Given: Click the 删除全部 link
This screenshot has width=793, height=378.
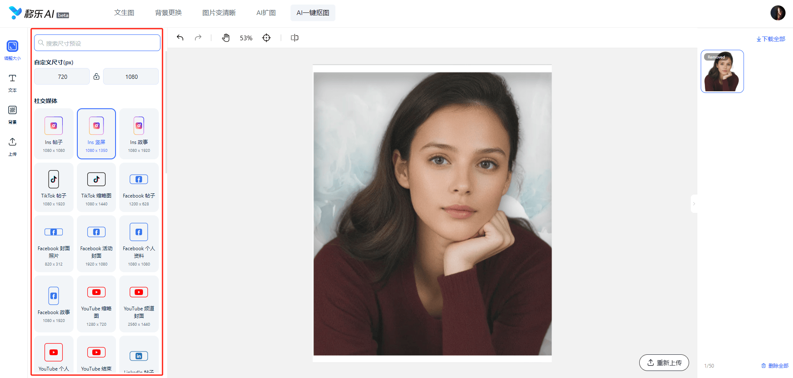Looking at the screenshot, I should pyautogui.click(x=775, y=366).
